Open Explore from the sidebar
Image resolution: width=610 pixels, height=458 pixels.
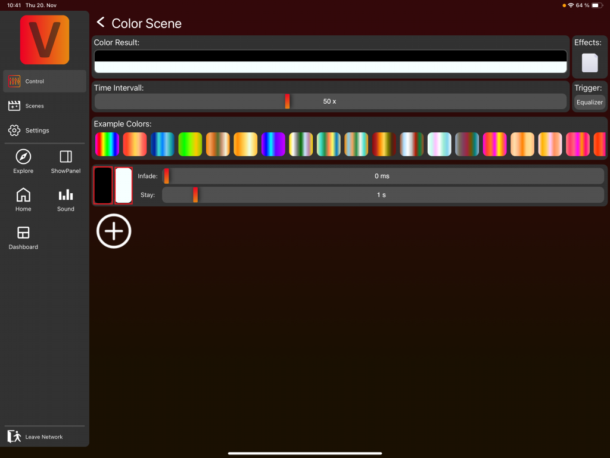point(23,162)
